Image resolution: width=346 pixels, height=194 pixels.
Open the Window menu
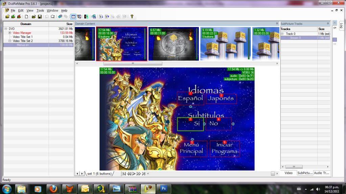pos(52,10)
